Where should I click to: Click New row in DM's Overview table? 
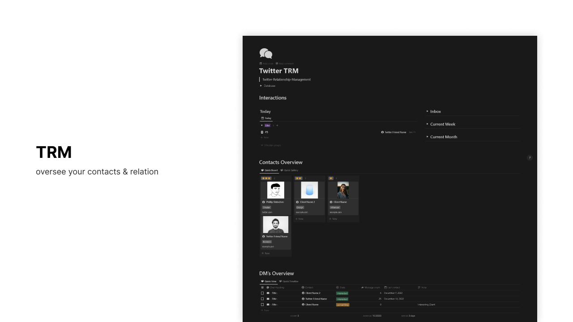(265, 310)
